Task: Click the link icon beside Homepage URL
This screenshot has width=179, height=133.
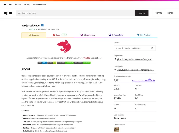Action: tap(115, 70)
